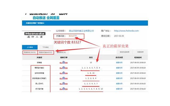Click the 搜索引擎 column header
The height and width of the screenshot is (106, 170).
click(x=64, y=58)
